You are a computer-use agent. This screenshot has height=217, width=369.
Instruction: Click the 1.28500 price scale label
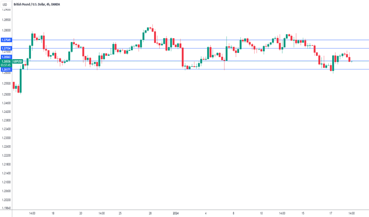6,20
